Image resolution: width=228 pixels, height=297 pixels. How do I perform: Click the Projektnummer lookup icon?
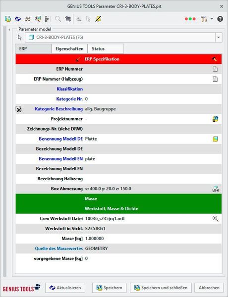pos(215,119)
